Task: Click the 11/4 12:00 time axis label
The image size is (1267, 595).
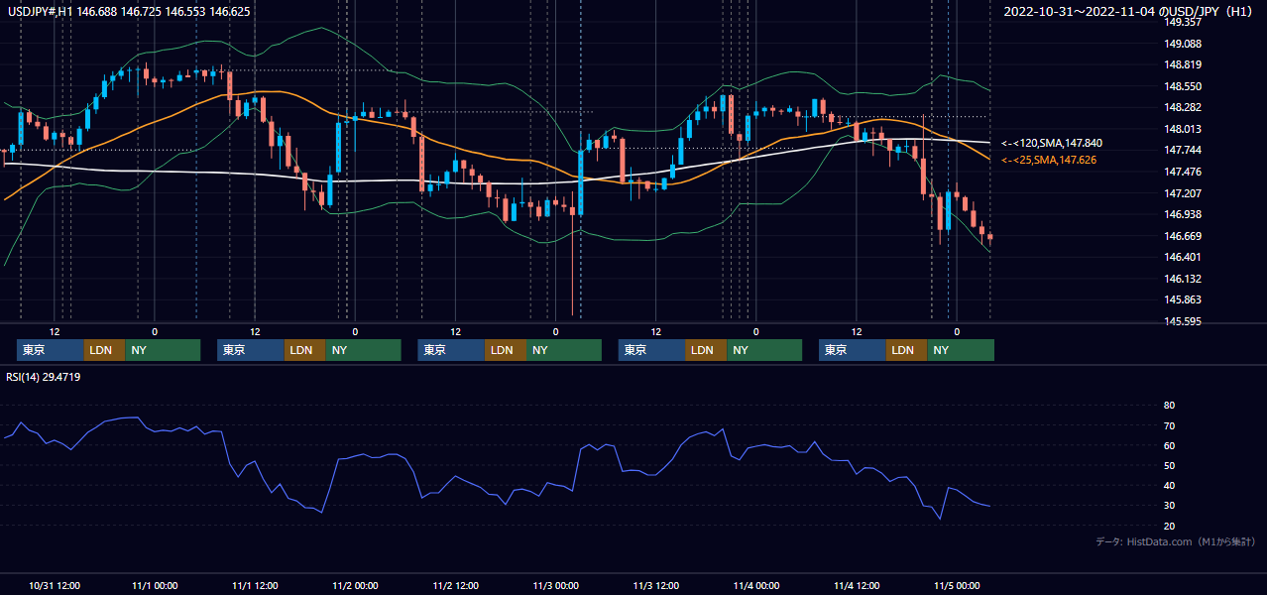Action: pyautogui.click(x=857, y=585)
